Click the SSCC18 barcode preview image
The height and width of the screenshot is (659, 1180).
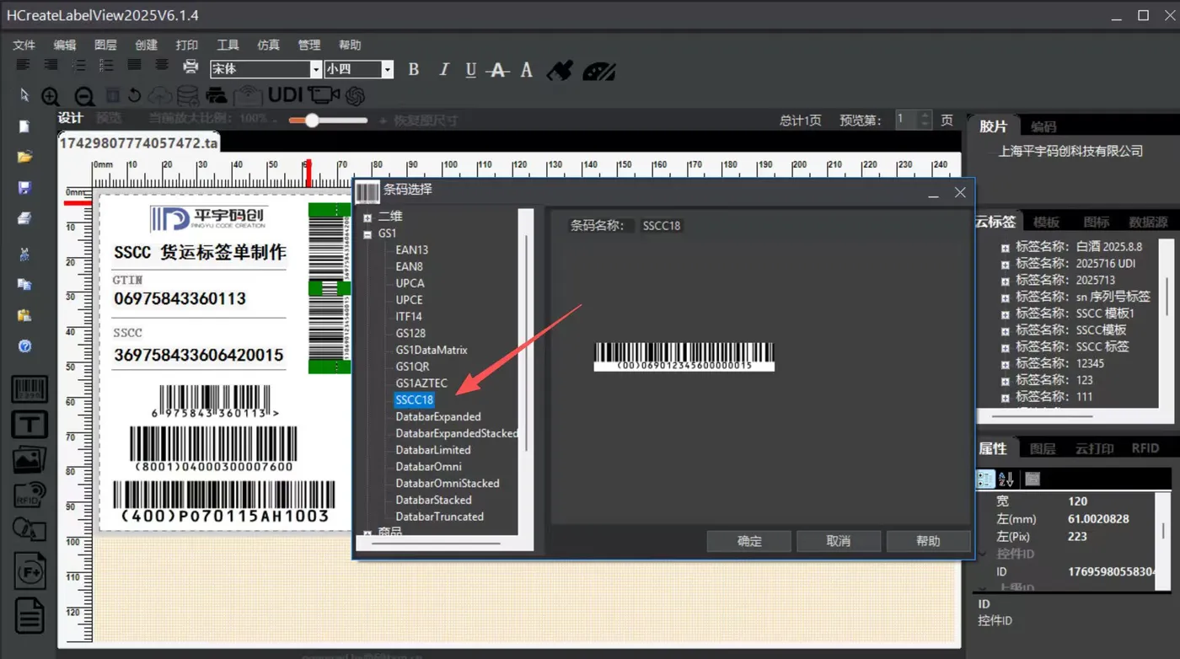click(x=684, y=356)
